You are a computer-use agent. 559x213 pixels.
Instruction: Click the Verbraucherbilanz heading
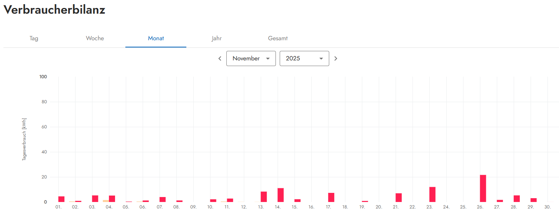tap(54, 10)
